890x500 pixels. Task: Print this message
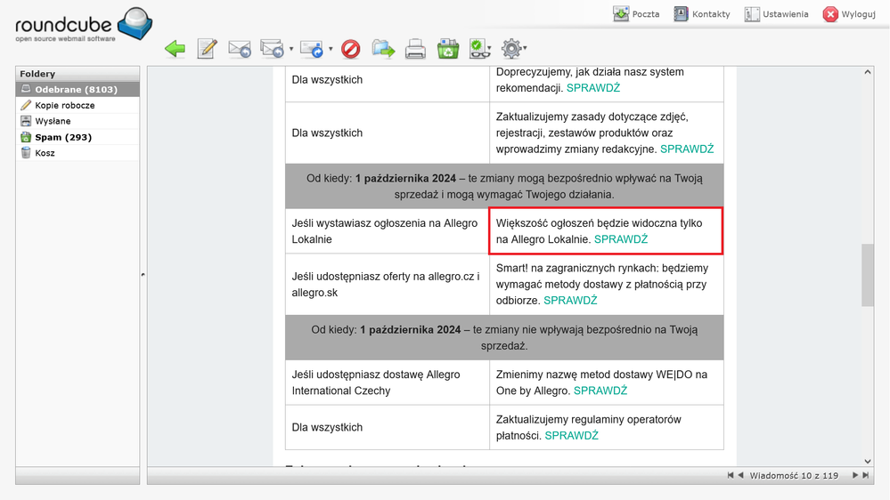pos(415,49)
